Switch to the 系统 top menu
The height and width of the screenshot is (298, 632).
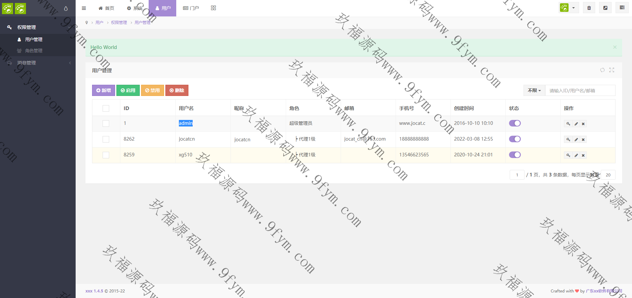pos(135,8)
